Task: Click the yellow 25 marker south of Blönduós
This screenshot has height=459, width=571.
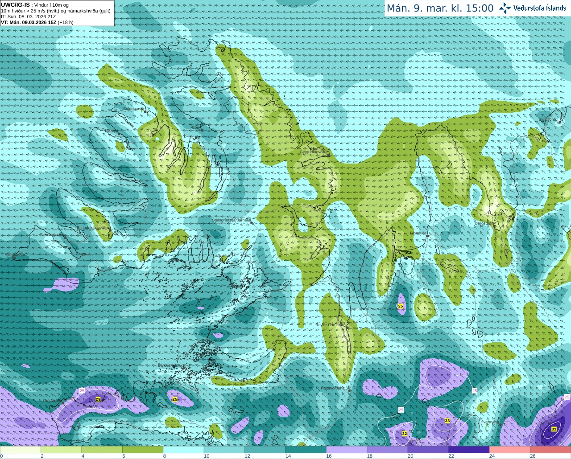Action: (x=401, y=306)
